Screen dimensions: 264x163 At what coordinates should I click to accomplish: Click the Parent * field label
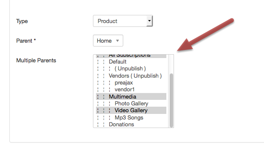tap(26, 41)
